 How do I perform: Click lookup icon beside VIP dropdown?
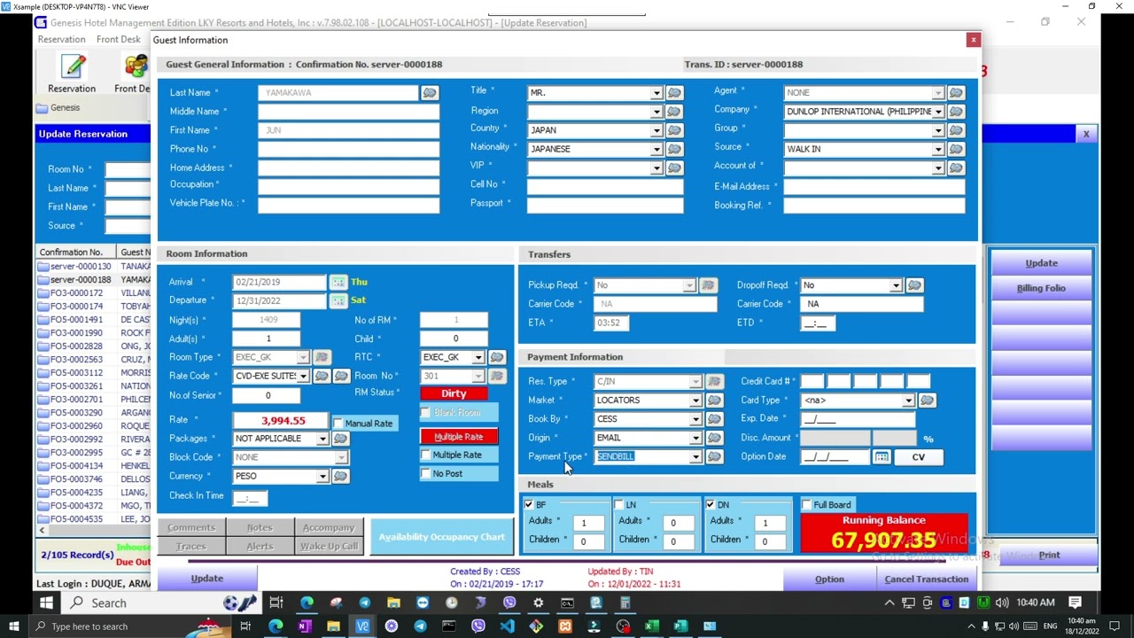point(674,167)
